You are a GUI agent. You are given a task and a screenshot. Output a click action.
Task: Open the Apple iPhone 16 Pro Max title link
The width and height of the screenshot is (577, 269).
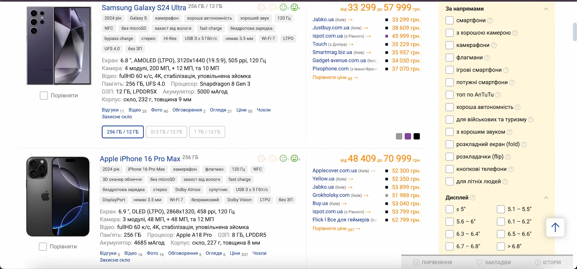(x=140, y=159)
